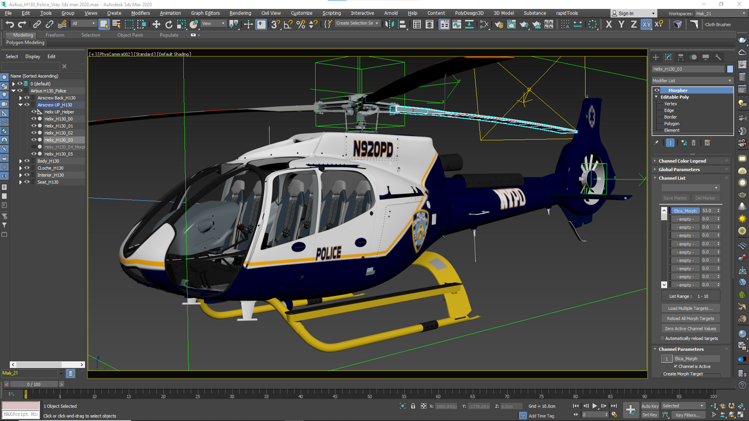
Task: Open the Rendering menu
Action: 240,13
